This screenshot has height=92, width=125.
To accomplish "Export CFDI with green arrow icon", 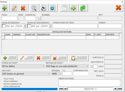I will (x=74, y=8).
